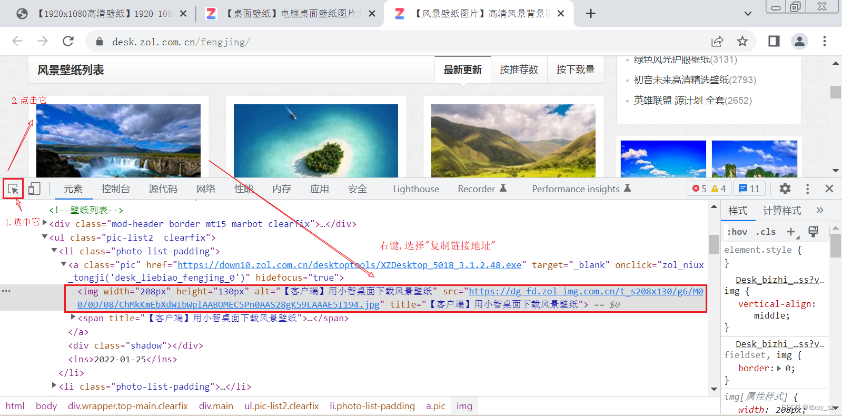Toggle the computed styles sidebar icon
This screenshot has height=416, width=842.
point(814,232)
